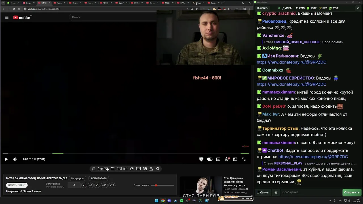This screenshot has width=363, height=204.
Task: Switch to the "Stream" browser tab
Action: tap(13, 3)
